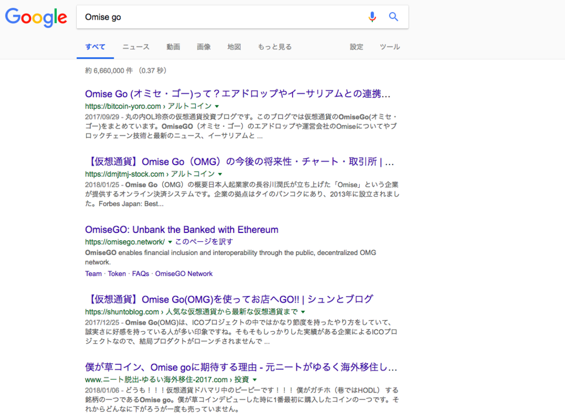Expand dropdown arrow beside ニート脱出 URL 投資
The image size is (565, 418).
(255, 380)
